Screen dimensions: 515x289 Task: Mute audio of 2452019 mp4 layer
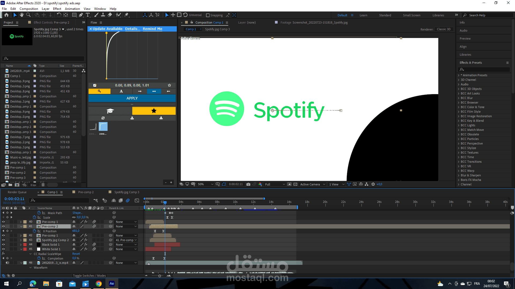click(8, 263)
